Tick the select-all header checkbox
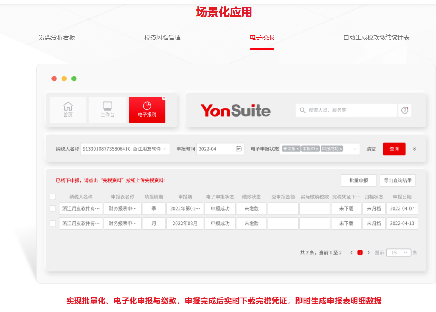This screenshot has height=312, width=436. [53, 197]
